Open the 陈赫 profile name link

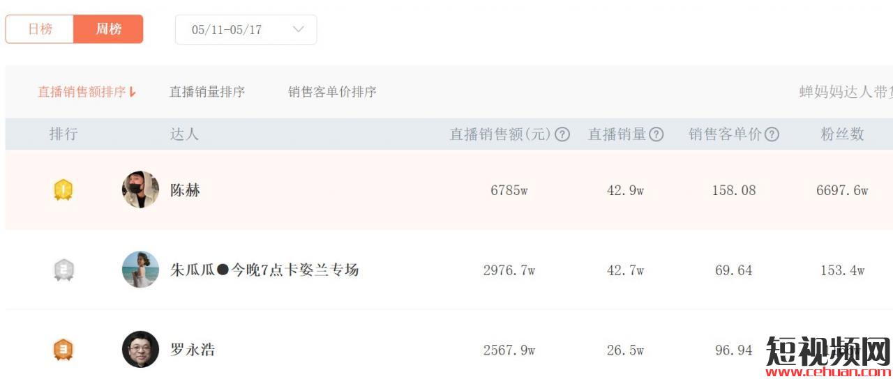click(x=185, y=190)
